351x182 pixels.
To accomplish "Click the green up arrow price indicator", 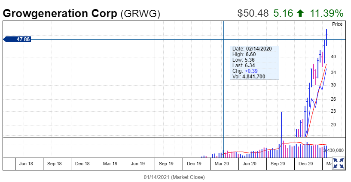I will (300, 13).
